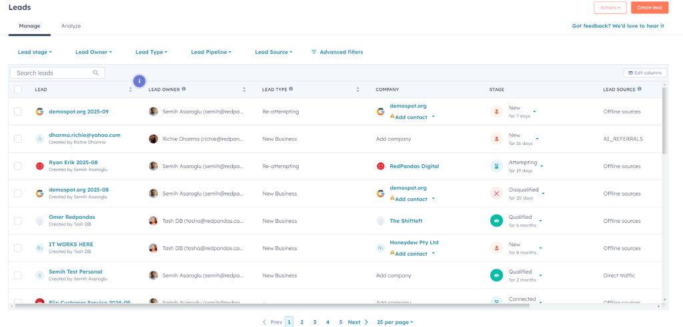Image resolution: width=683 pixels, height=327 pixels.
Task: Switch to the Manage tab
Action: pyautogui.click(x=29, y=26)
